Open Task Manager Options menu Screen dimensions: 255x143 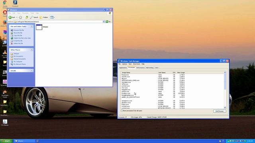point(124,64)
